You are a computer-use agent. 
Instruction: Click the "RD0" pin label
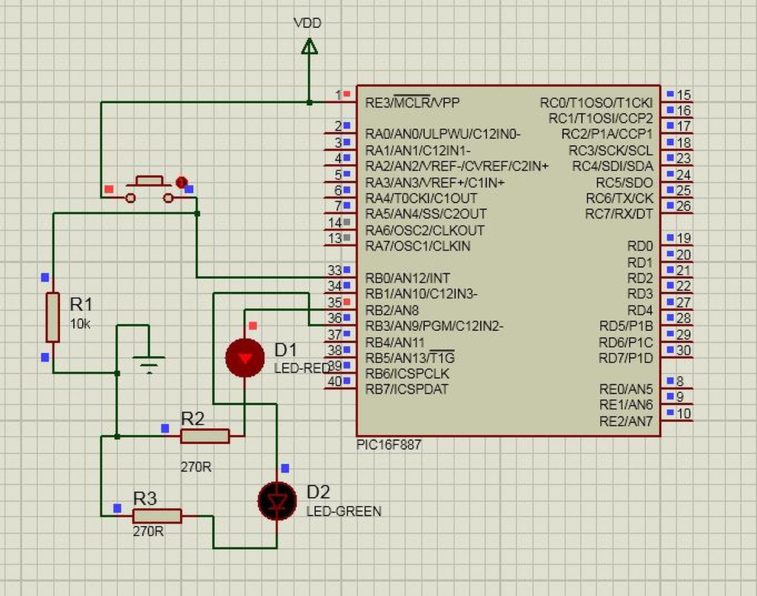pos(640,246)
